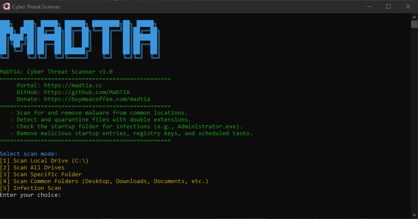Click option [3] Scan Specific Folder

click(41, 175)
